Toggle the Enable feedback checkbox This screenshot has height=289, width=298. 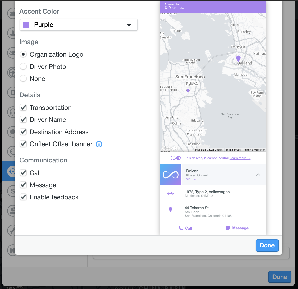(23, 197)
